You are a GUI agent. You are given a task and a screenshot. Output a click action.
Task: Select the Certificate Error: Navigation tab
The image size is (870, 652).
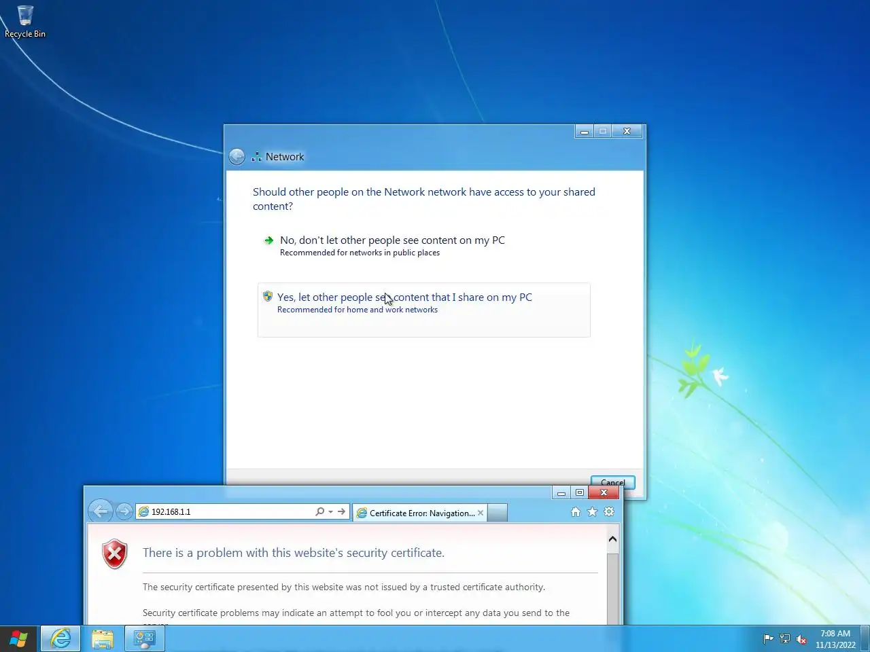pyautogui.click(x=420, y=513)
